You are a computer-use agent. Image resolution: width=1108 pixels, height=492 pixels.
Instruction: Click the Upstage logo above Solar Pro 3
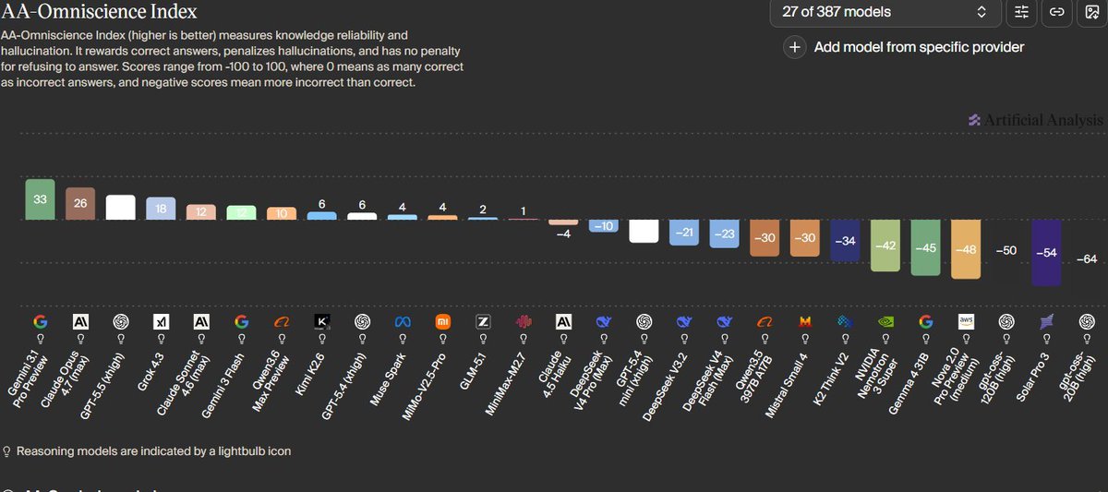1047,322
